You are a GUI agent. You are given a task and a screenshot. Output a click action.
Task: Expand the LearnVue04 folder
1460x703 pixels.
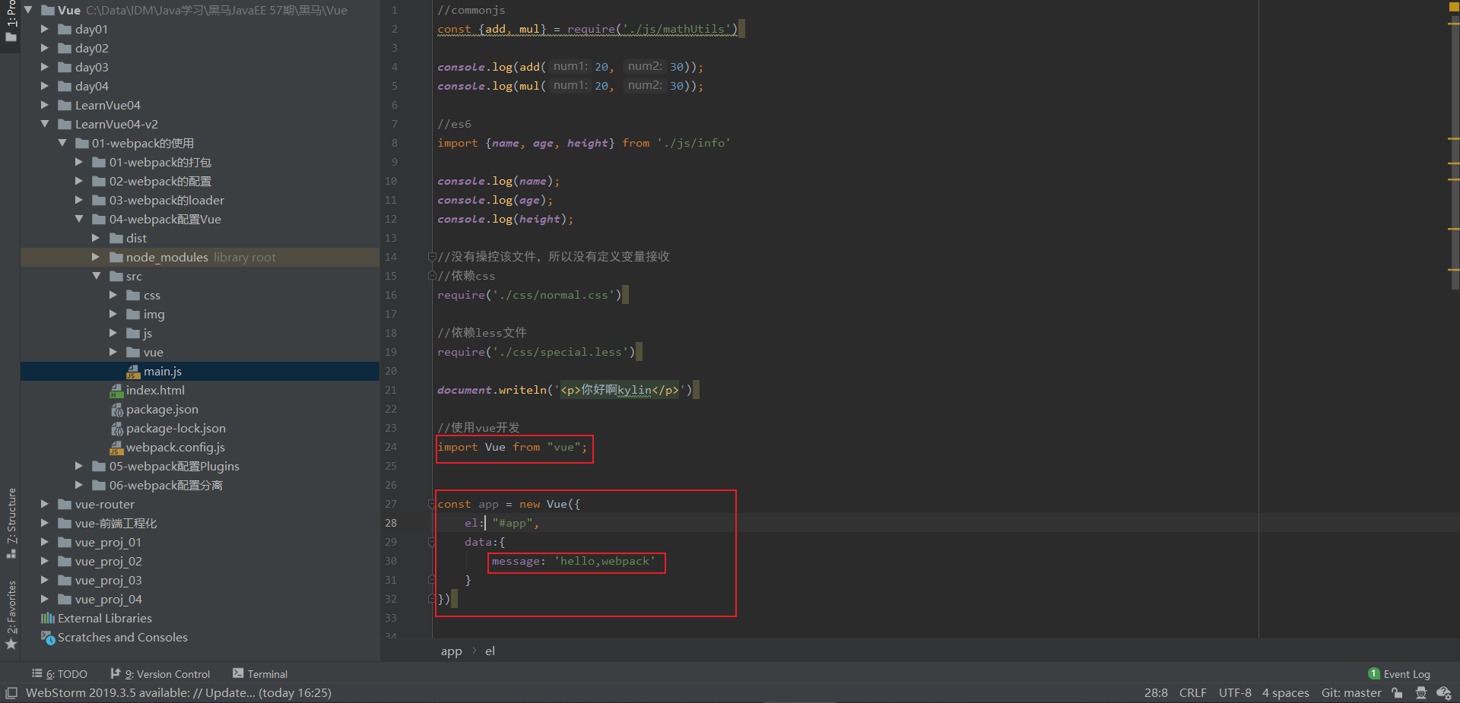pyautogui.click(x=45, y=105)
